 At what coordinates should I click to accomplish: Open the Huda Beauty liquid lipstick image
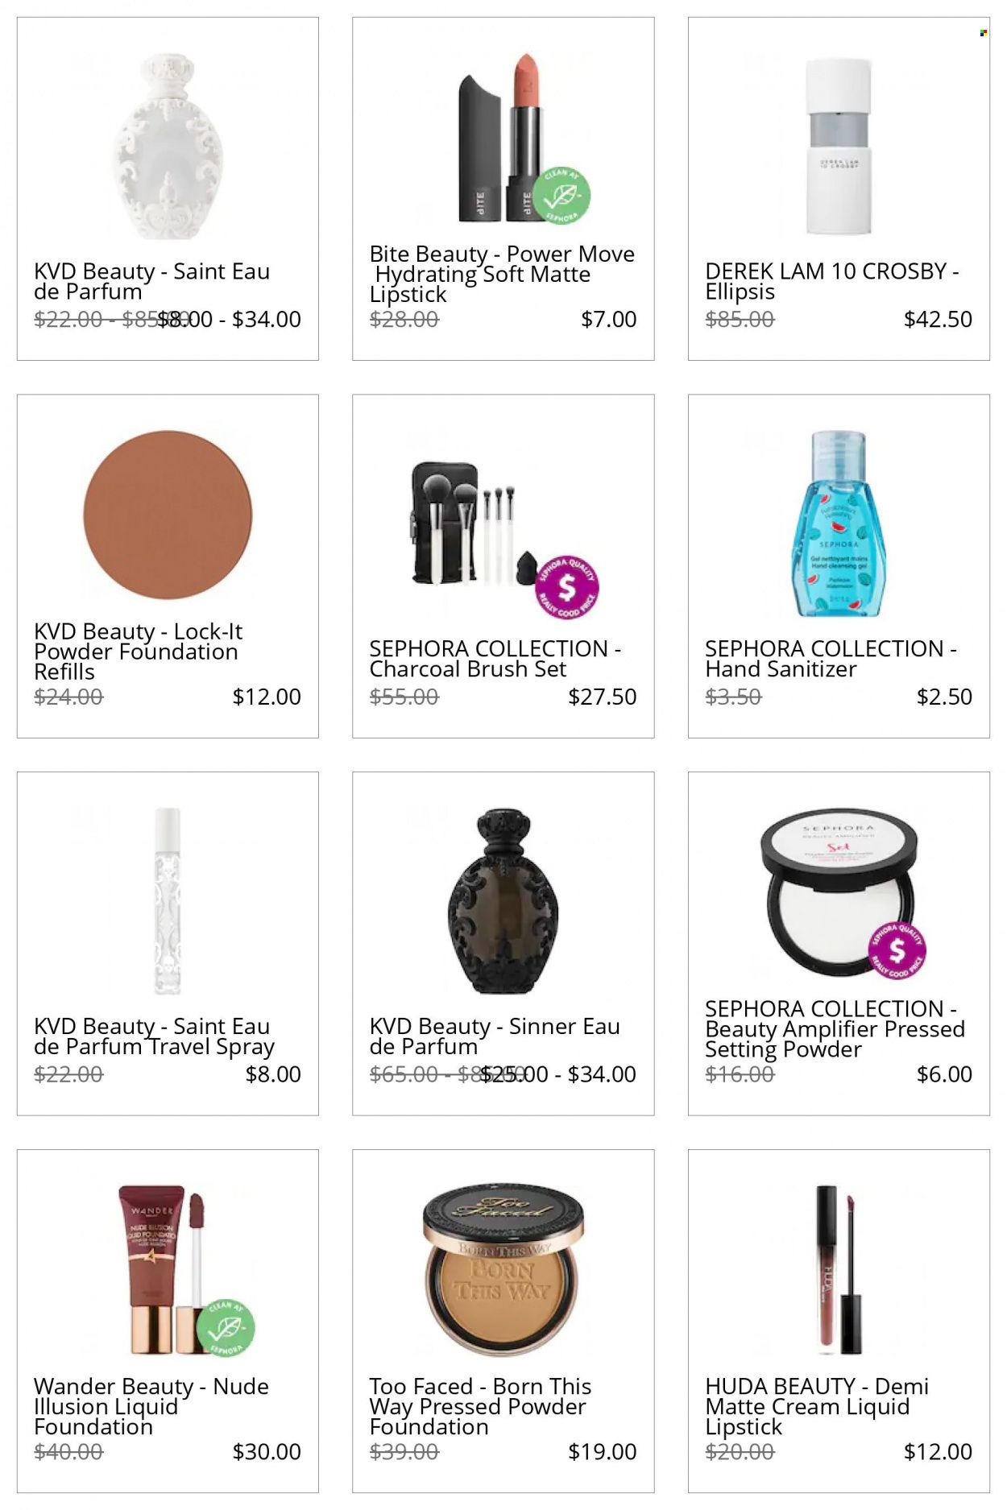pyautogui.click(x=839, y=1270)
